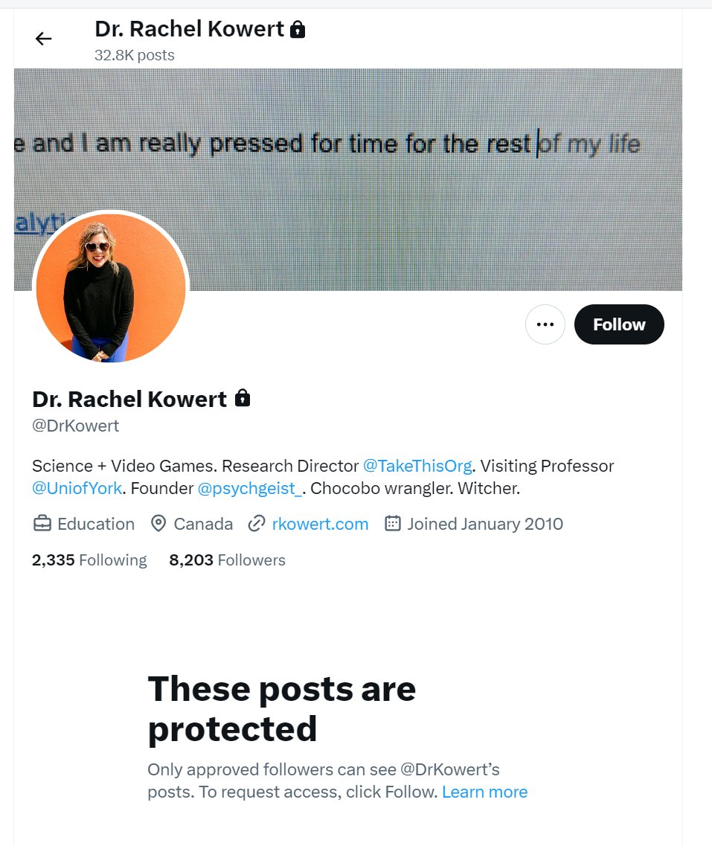Click the Education category label
The height and width of the screenshot is (846, 712).
96,524
